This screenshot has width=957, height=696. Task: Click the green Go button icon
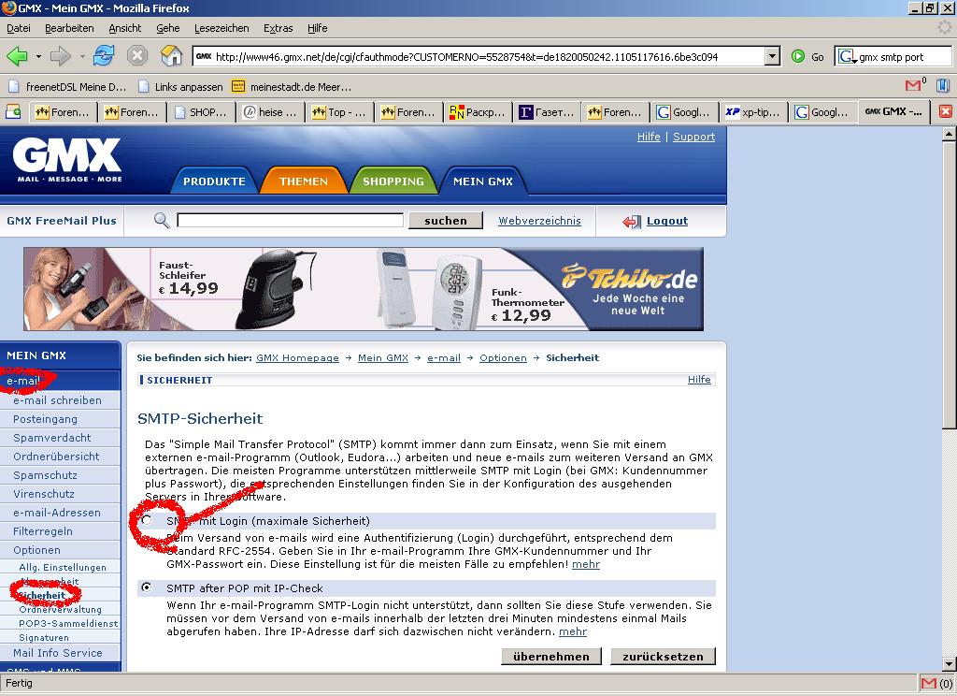pyautogui.click(x=798, y=57)
